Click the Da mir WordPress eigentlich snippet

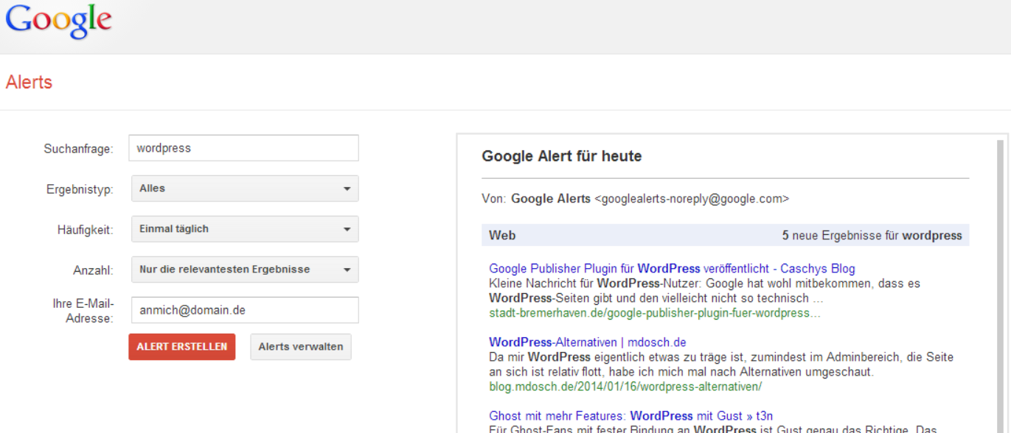coord(721,365)
